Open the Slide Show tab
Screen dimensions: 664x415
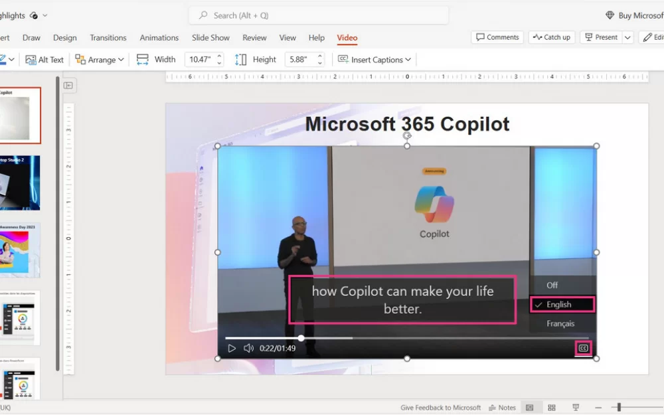coord(210,38)
